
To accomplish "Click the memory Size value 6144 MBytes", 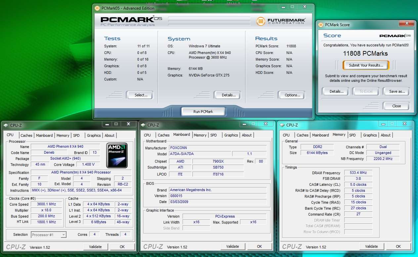I will (317, 153).
